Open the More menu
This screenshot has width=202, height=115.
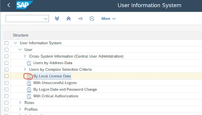point(109,19)
